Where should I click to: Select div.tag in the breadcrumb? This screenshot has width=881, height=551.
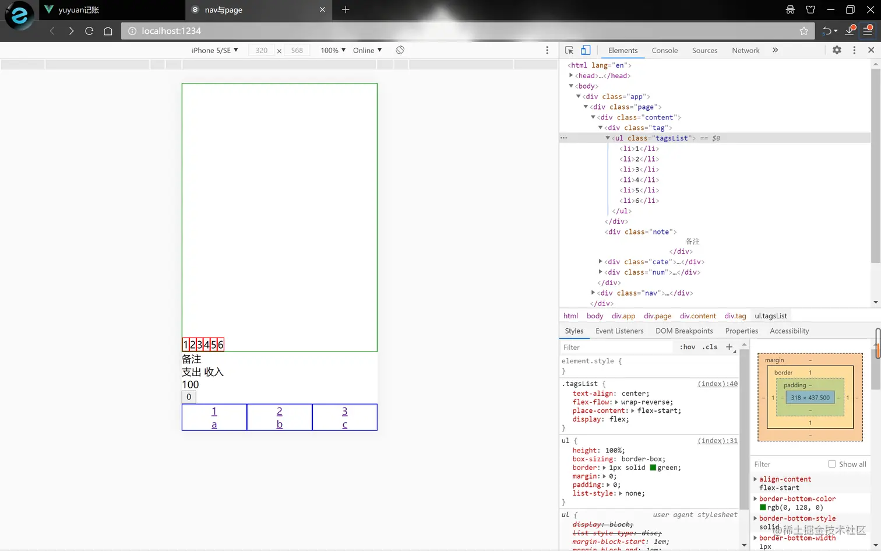point(735,316)
